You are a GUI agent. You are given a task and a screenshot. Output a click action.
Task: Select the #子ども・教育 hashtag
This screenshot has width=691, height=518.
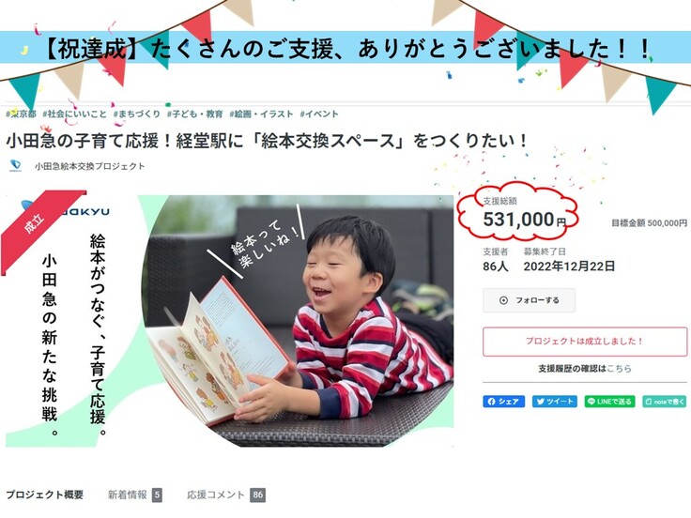[194, 114]
